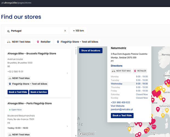170x137 pixels.
Task: Expand Paris store details chevron
Action: pos(67,126)
